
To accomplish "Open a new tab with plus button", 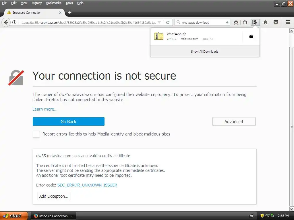I will tap(69, 13).
